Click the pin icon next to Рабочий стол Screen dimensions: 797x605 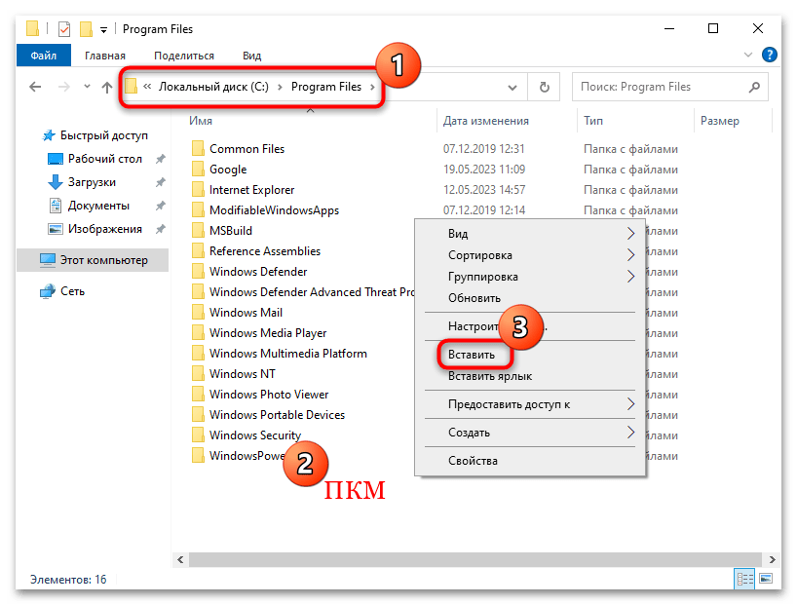pos(161,159)
